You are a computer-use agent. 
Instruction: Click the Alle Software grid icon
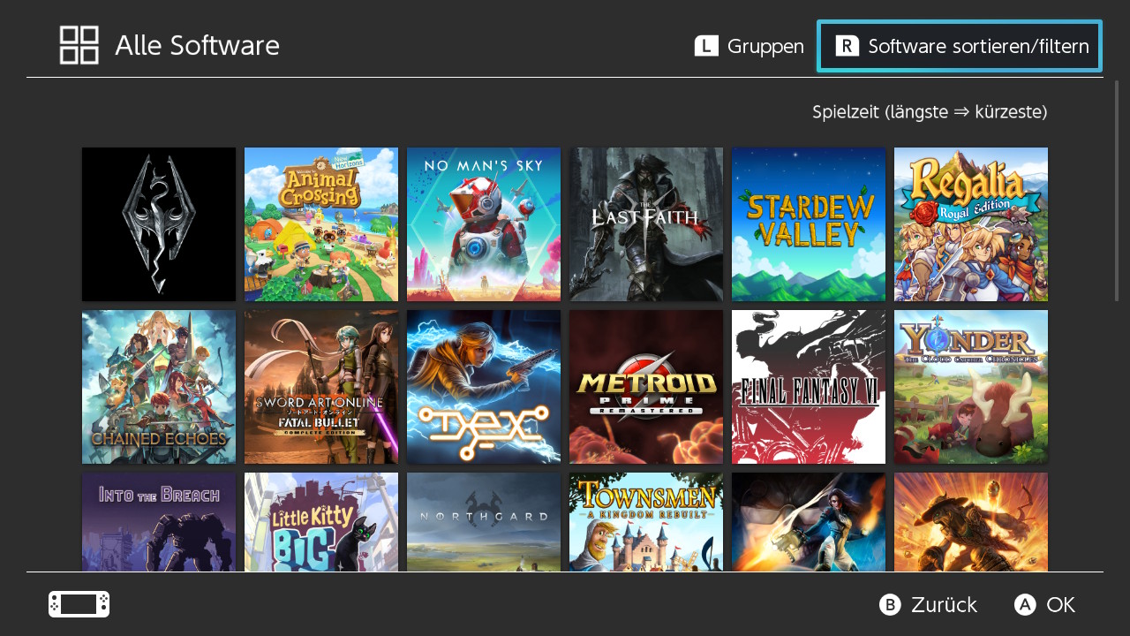pos(79,45)
